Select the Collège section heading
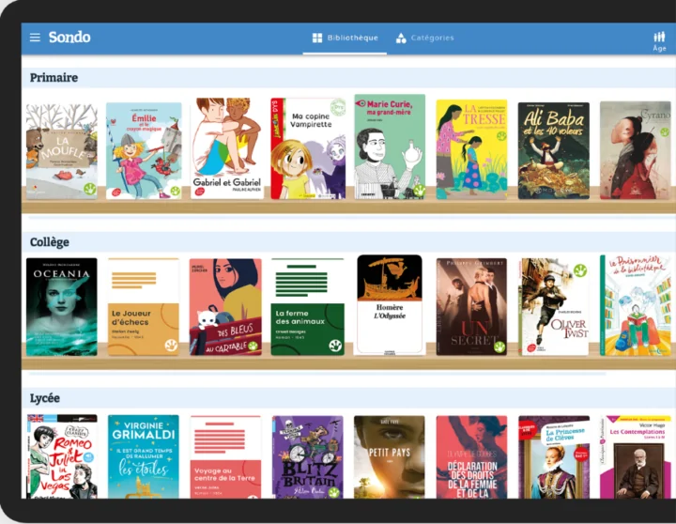The height and width of the screenshot is (524, 676). [49, 242]
